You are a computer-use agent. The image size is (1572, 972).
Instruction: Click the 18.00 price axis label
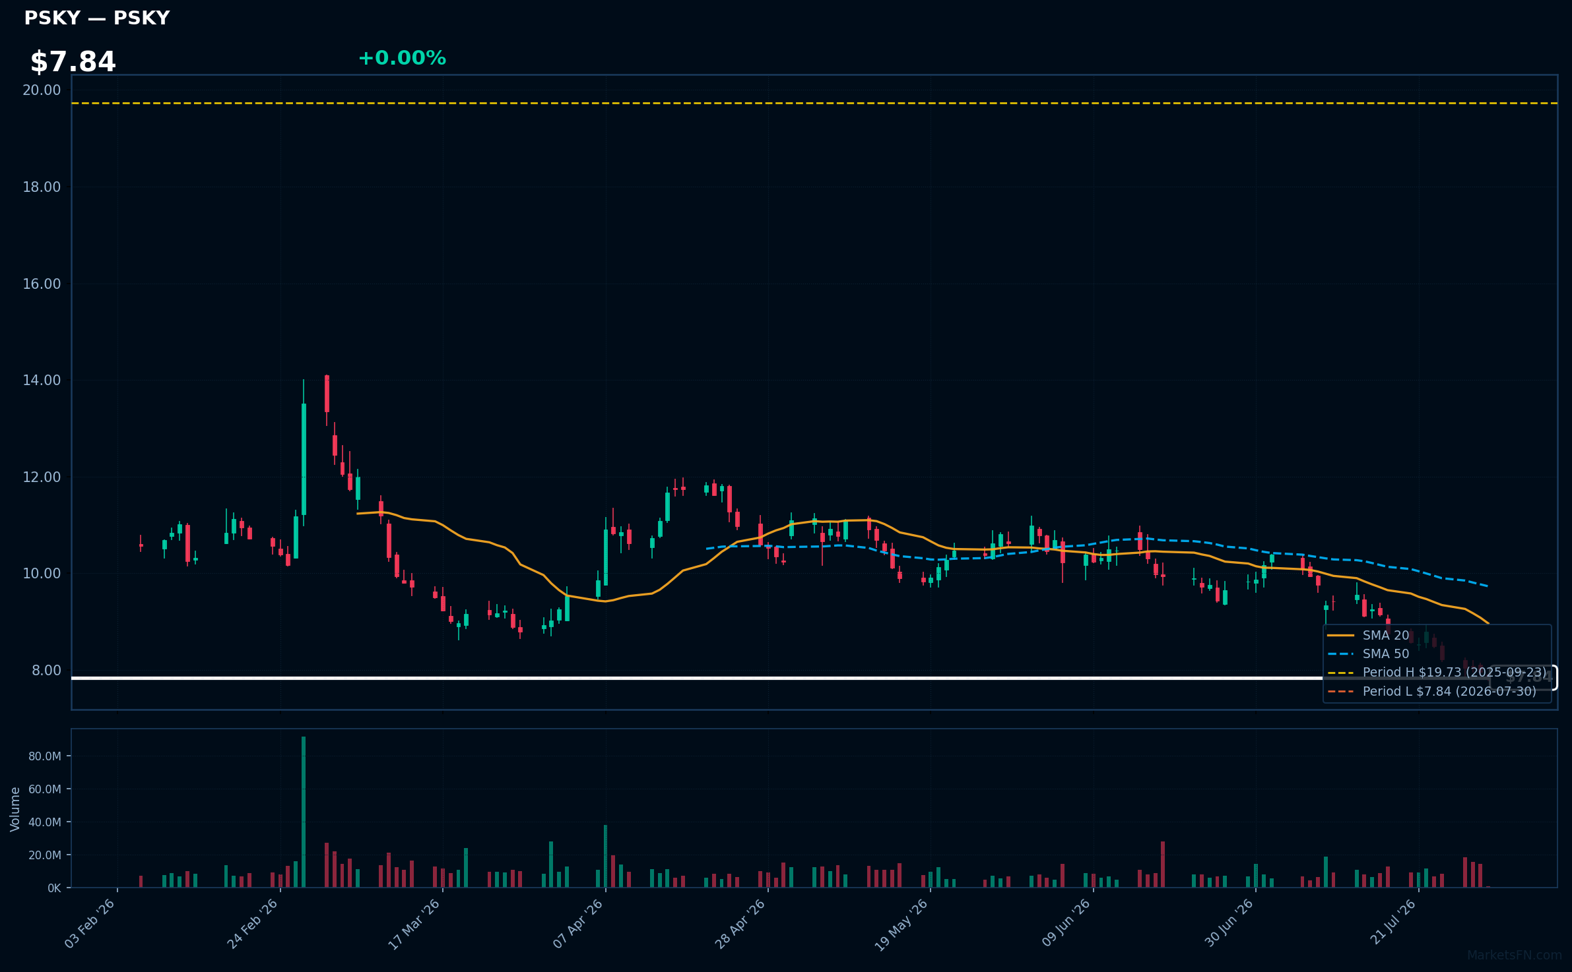[42, 187]
